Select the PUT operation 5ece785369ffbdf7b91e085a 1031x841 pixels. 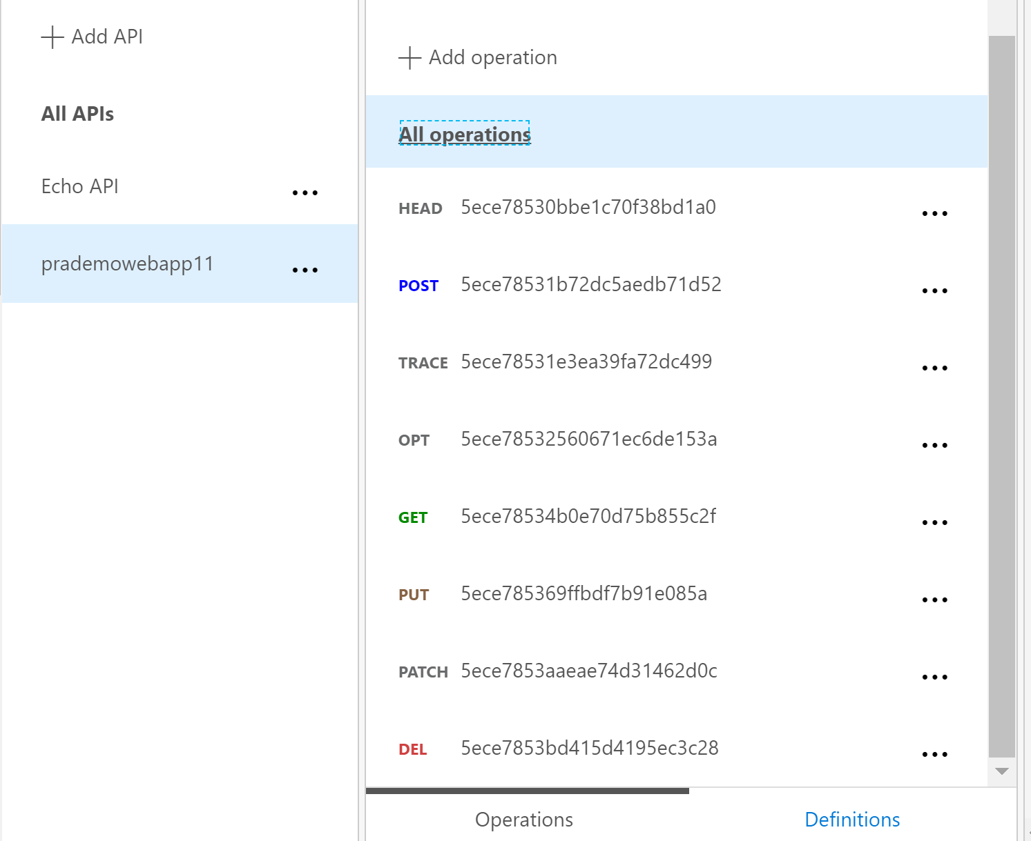[x=584, y=593]
